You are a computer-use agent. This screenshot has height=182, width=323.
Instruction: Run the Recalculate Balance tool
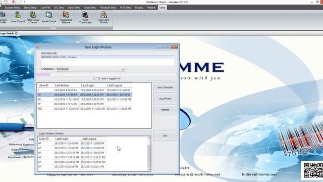point(66,18)
